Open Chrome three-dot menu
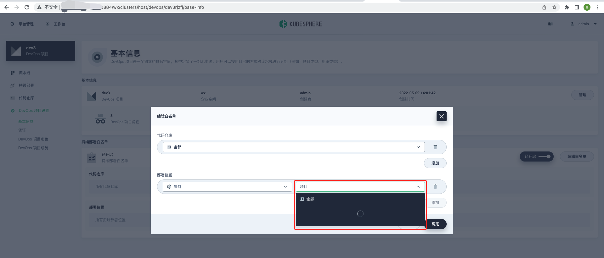 click(597, 7)
